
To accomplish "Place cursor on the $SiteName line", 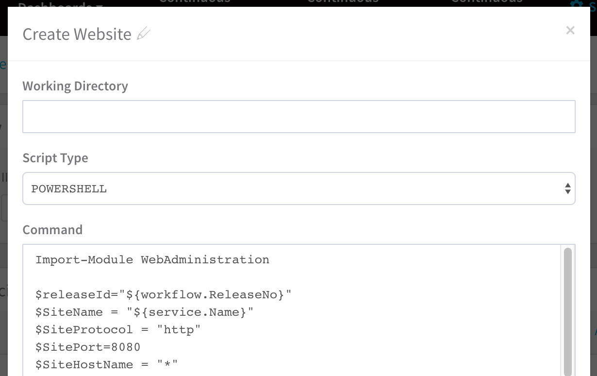I will coord(145,312).
